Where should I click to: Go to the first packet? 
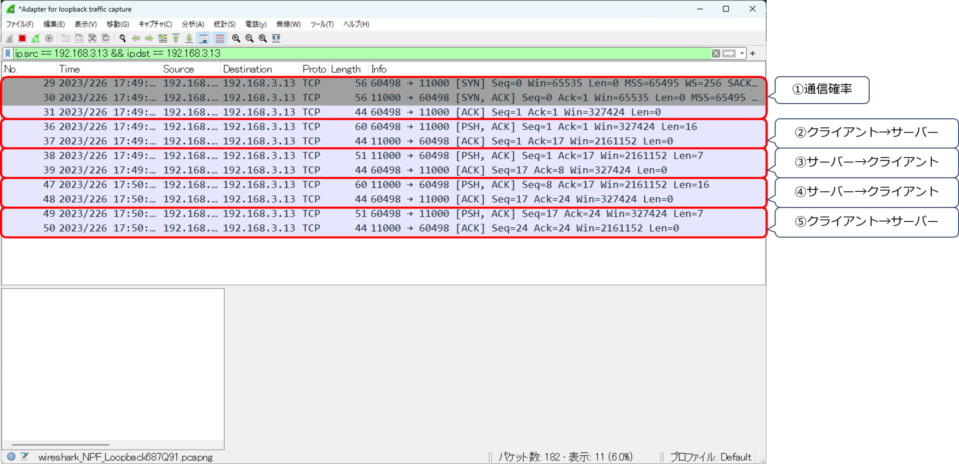[x=176, y=38]
